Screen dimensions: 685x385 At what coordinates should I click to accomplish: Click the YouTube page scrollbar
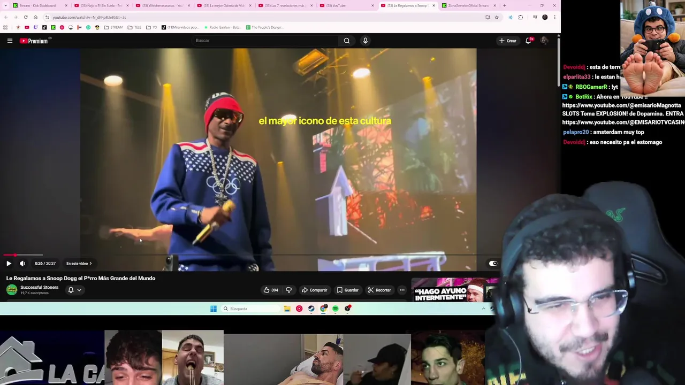pyautogui.click(x=559, y=61)
